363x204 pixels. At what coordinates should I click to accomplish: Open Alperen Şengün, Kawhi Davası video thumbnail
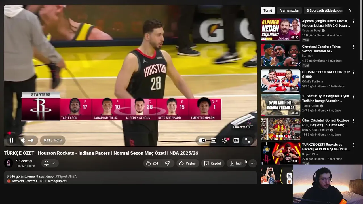pos(280,30)
